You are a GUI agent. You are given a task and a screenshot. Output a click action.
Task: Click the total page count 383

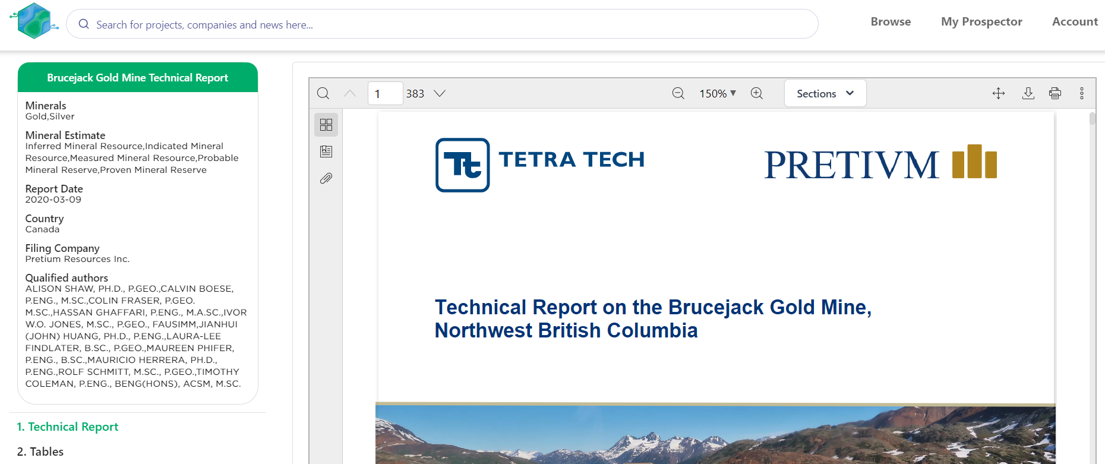coord(415,93)
